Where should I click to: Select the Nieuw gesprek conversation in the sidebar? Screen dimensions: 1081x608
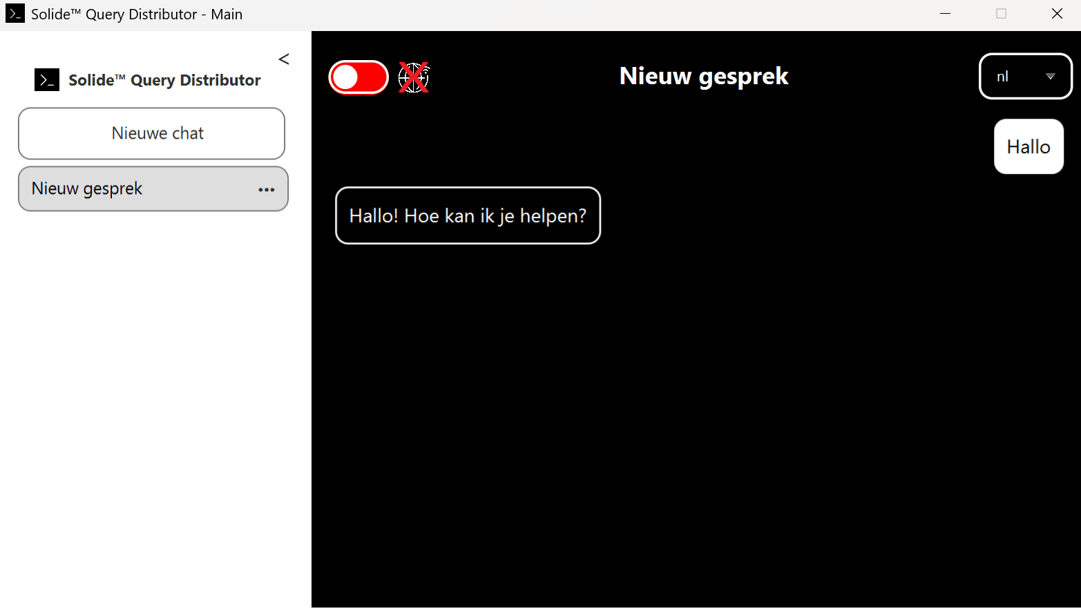[153, 188]
